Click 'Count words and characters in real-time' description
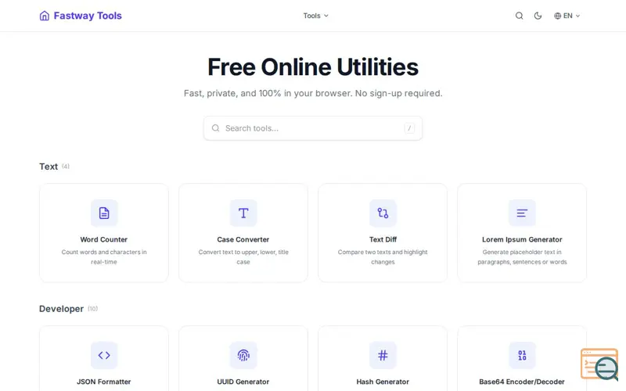Screen dimensions: 626x391 tap(104, 257)
